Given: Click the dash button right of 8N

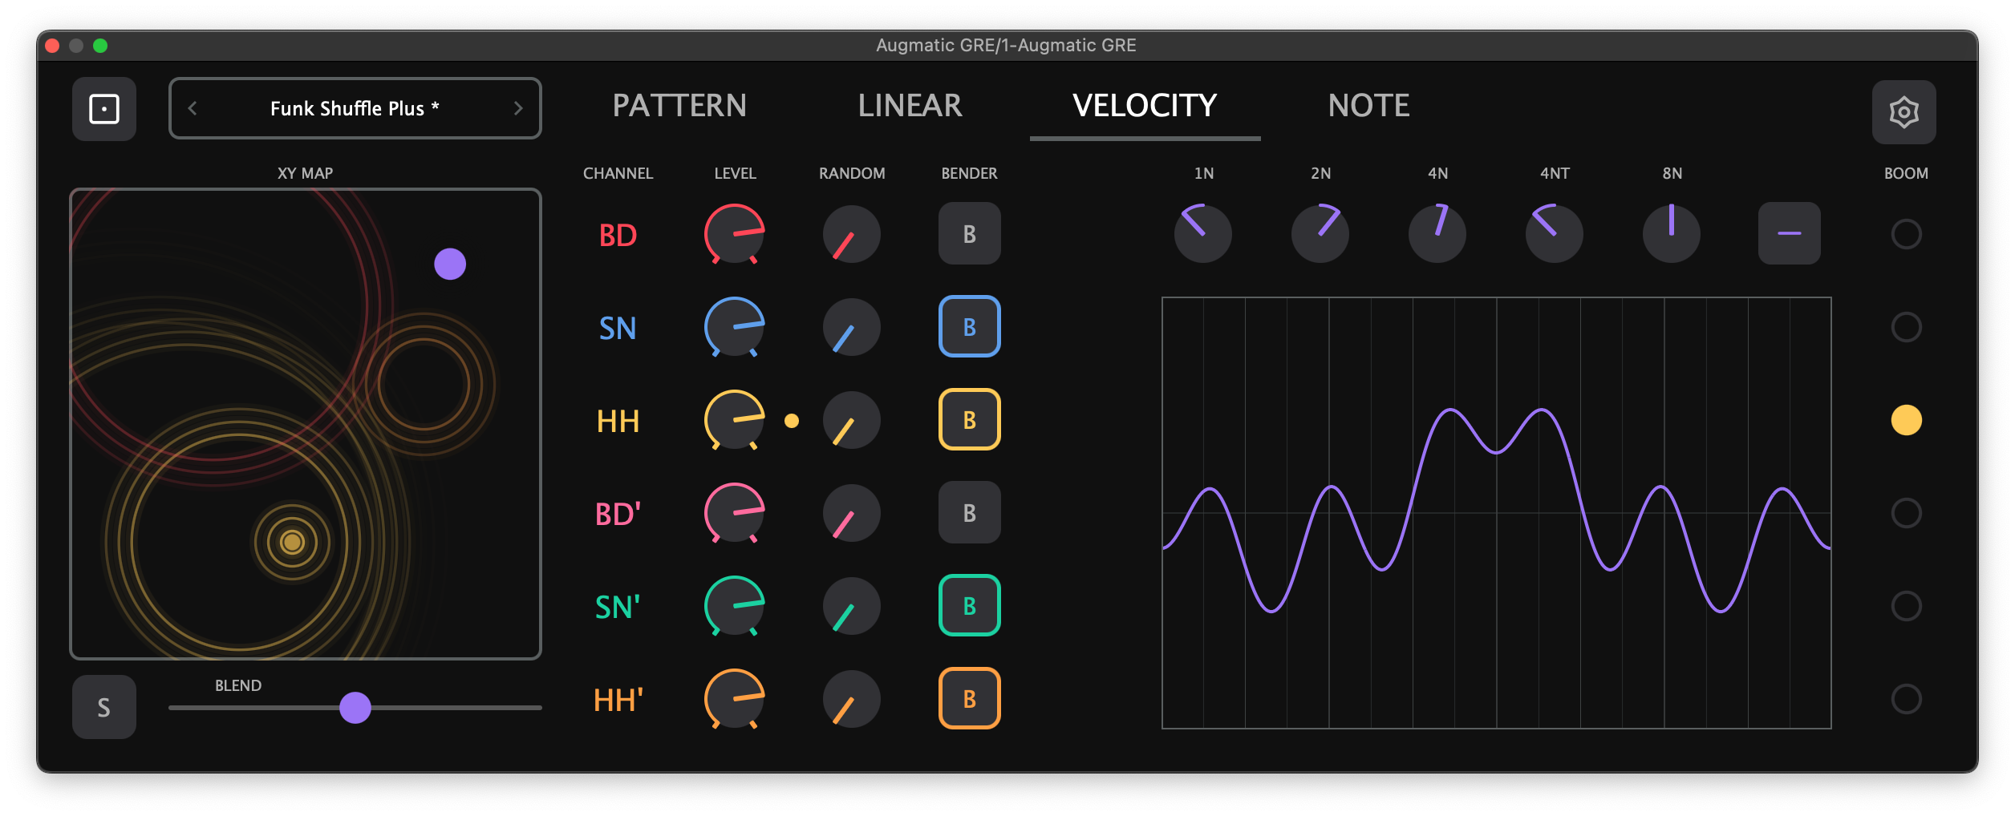Looking at the screenshot, I should pos(1788,233).
